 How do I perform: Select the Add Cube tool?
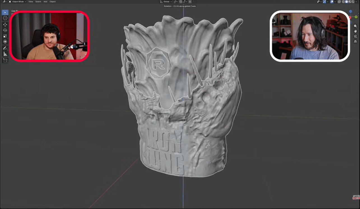click(x=5, y=60)
